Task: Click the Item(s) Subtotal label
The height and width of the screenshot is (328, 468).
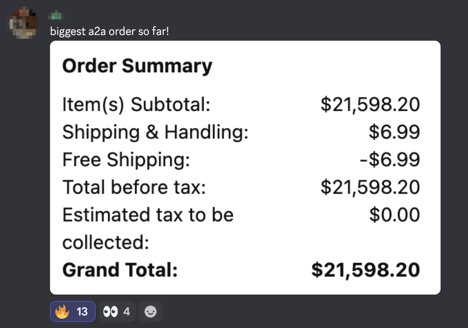Action: 136,105
